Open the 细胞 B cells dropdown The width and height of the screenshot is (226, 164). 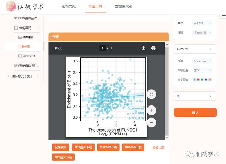click(202, 33)
